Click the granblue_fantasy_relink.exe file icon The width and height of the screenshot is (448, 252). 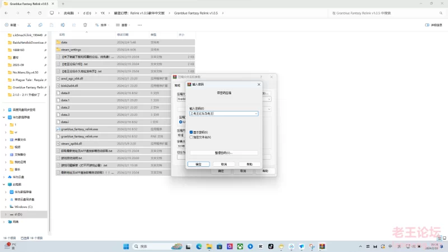(x=58, y=129)
